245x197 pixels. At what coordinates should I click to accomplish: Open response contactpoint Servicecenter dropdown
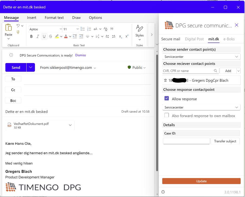click(x=201, y=107)
